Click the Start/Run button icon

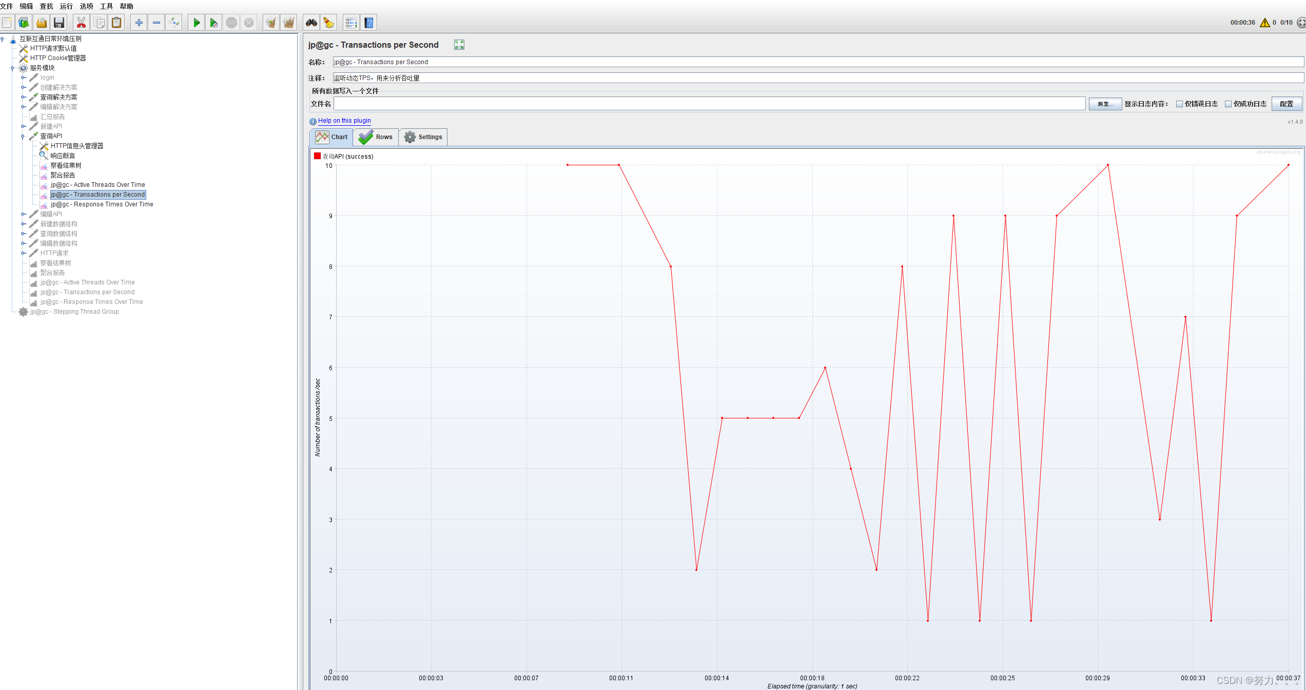tap(196, 23)
